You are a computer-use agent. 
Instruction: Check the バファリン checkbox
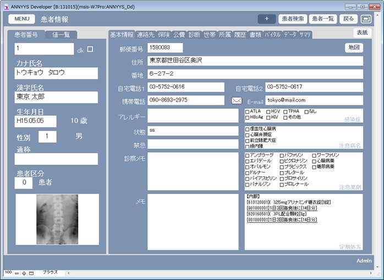[x=282, y=155]
